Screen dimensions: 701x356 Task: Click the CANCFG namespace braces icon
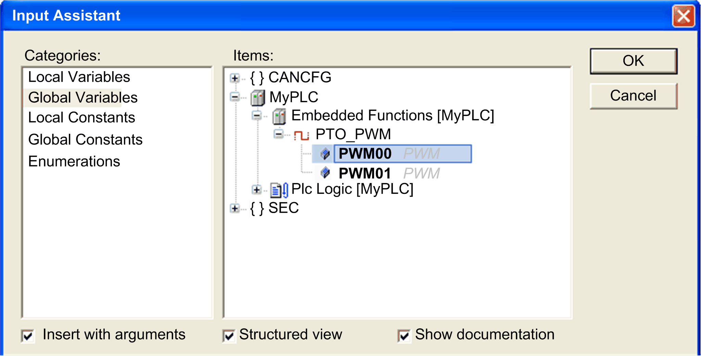[257, 78]
